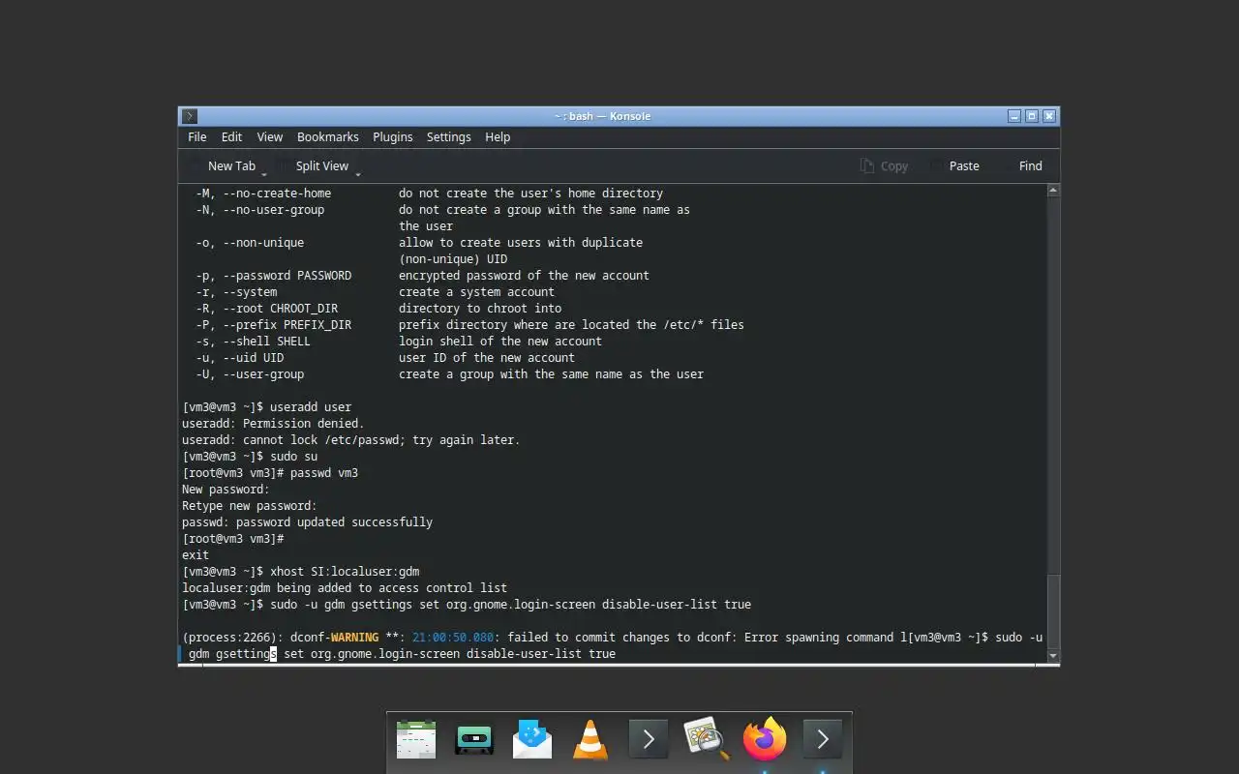Click the 'Retype new password:' line

click(250, 506)
